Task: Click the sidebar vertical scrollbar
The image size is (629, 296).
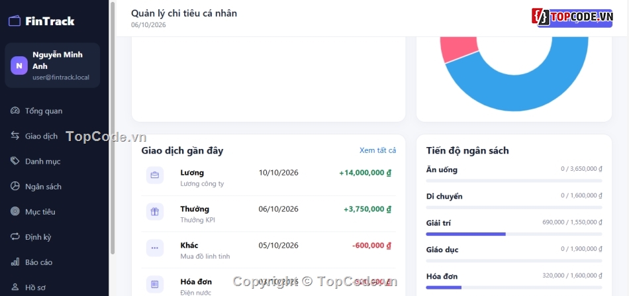Action: tap(113, 128)
